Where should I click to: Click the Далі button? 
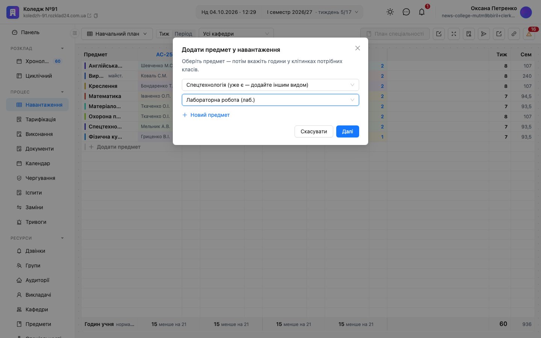click(x=348, y=131)
